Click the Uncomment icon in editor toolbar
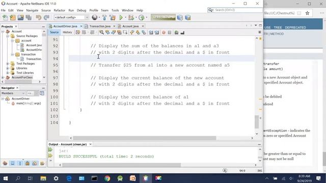The width and height of the screenshot is (326, 183). tap(182, 33)
